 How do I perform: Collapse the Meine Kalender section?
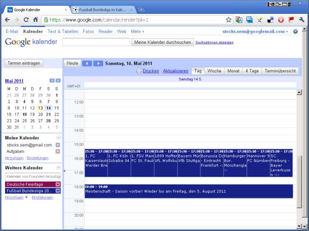pyautogui.click(x=59, y=138)
